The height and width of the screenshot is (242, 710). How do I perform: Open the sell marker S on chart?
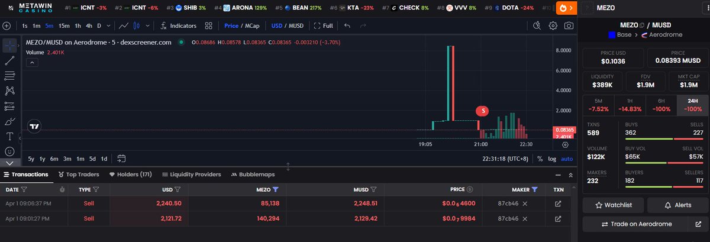(483, 111)
